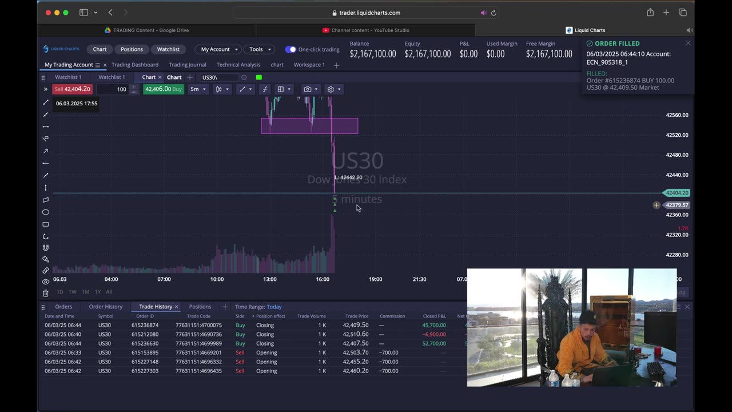Close the Trade History tab
The height and width of the screenshot is (412, 732).
click(x=176, y=307)
